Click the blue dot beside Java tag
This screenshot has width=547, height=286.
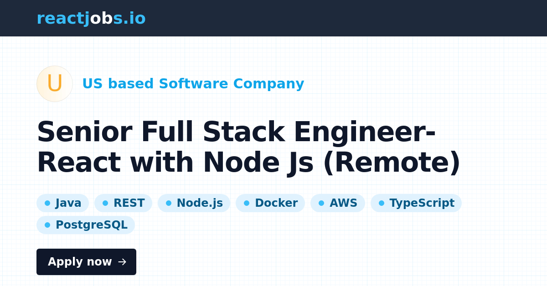47,203
